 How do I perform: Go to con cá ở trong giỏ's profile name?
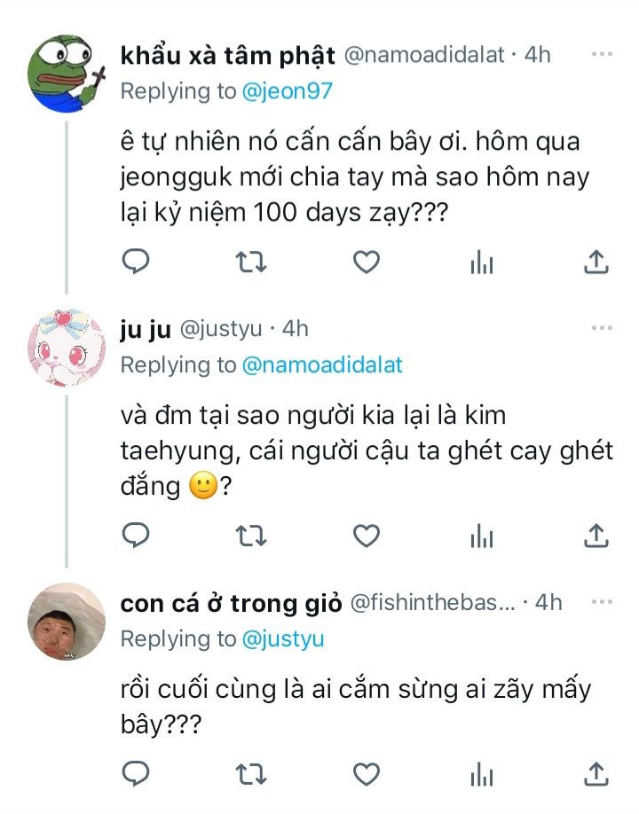coord(231,603)
